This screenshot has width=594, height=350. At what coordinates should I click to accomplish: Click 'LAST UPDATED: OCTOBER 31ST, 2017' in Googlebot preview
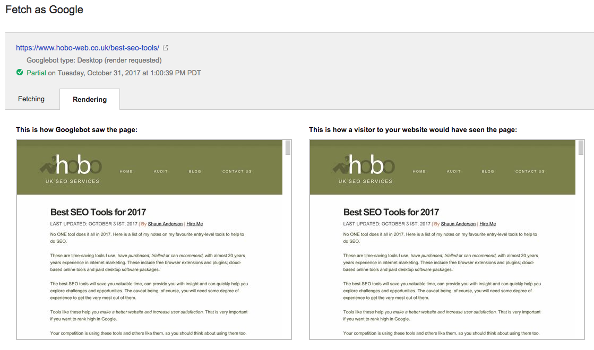(x=93, y=224)
